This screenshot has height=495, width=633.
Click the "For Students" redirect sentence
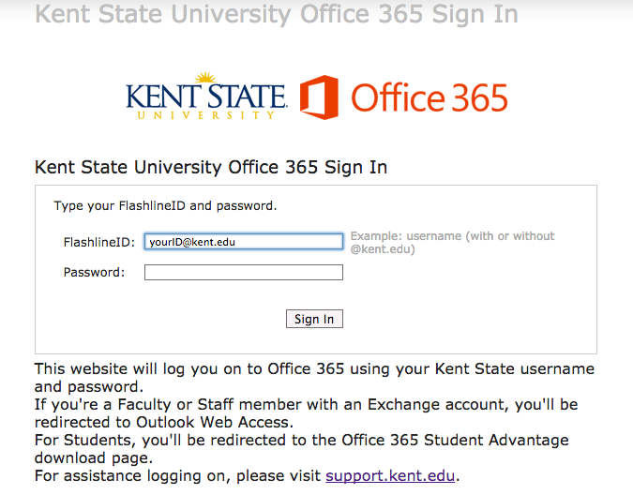(301, 448)
